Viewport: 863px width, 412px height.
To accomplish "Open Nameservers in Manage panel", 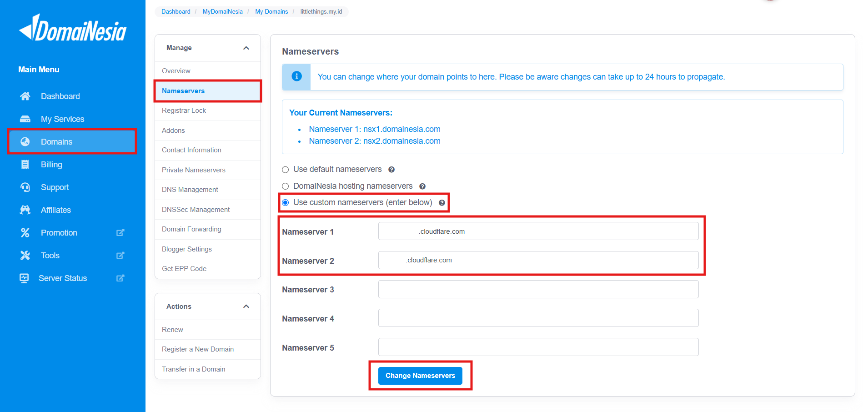I will tap(208, 91).
